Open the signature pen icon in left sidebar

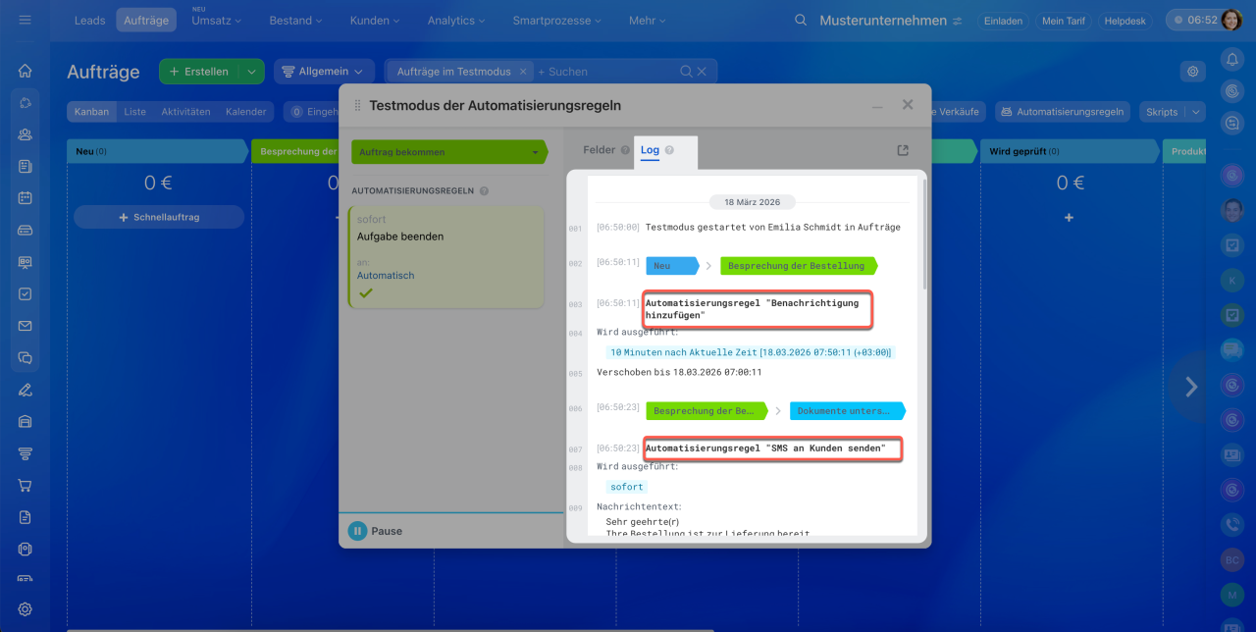coord(26,390)
